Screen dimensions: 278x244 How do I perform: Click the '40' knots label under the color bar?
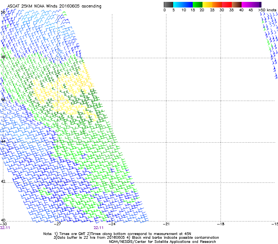241,10
